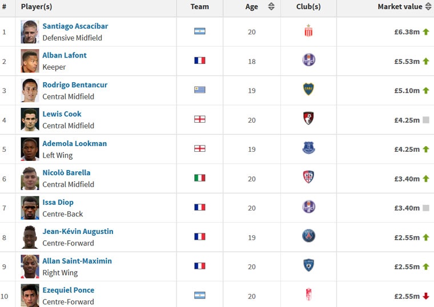The height and width of the screenshot is (307, 434).
Task: Click Ezequiel Ponce's £2.55m market value
Action: 407,296
